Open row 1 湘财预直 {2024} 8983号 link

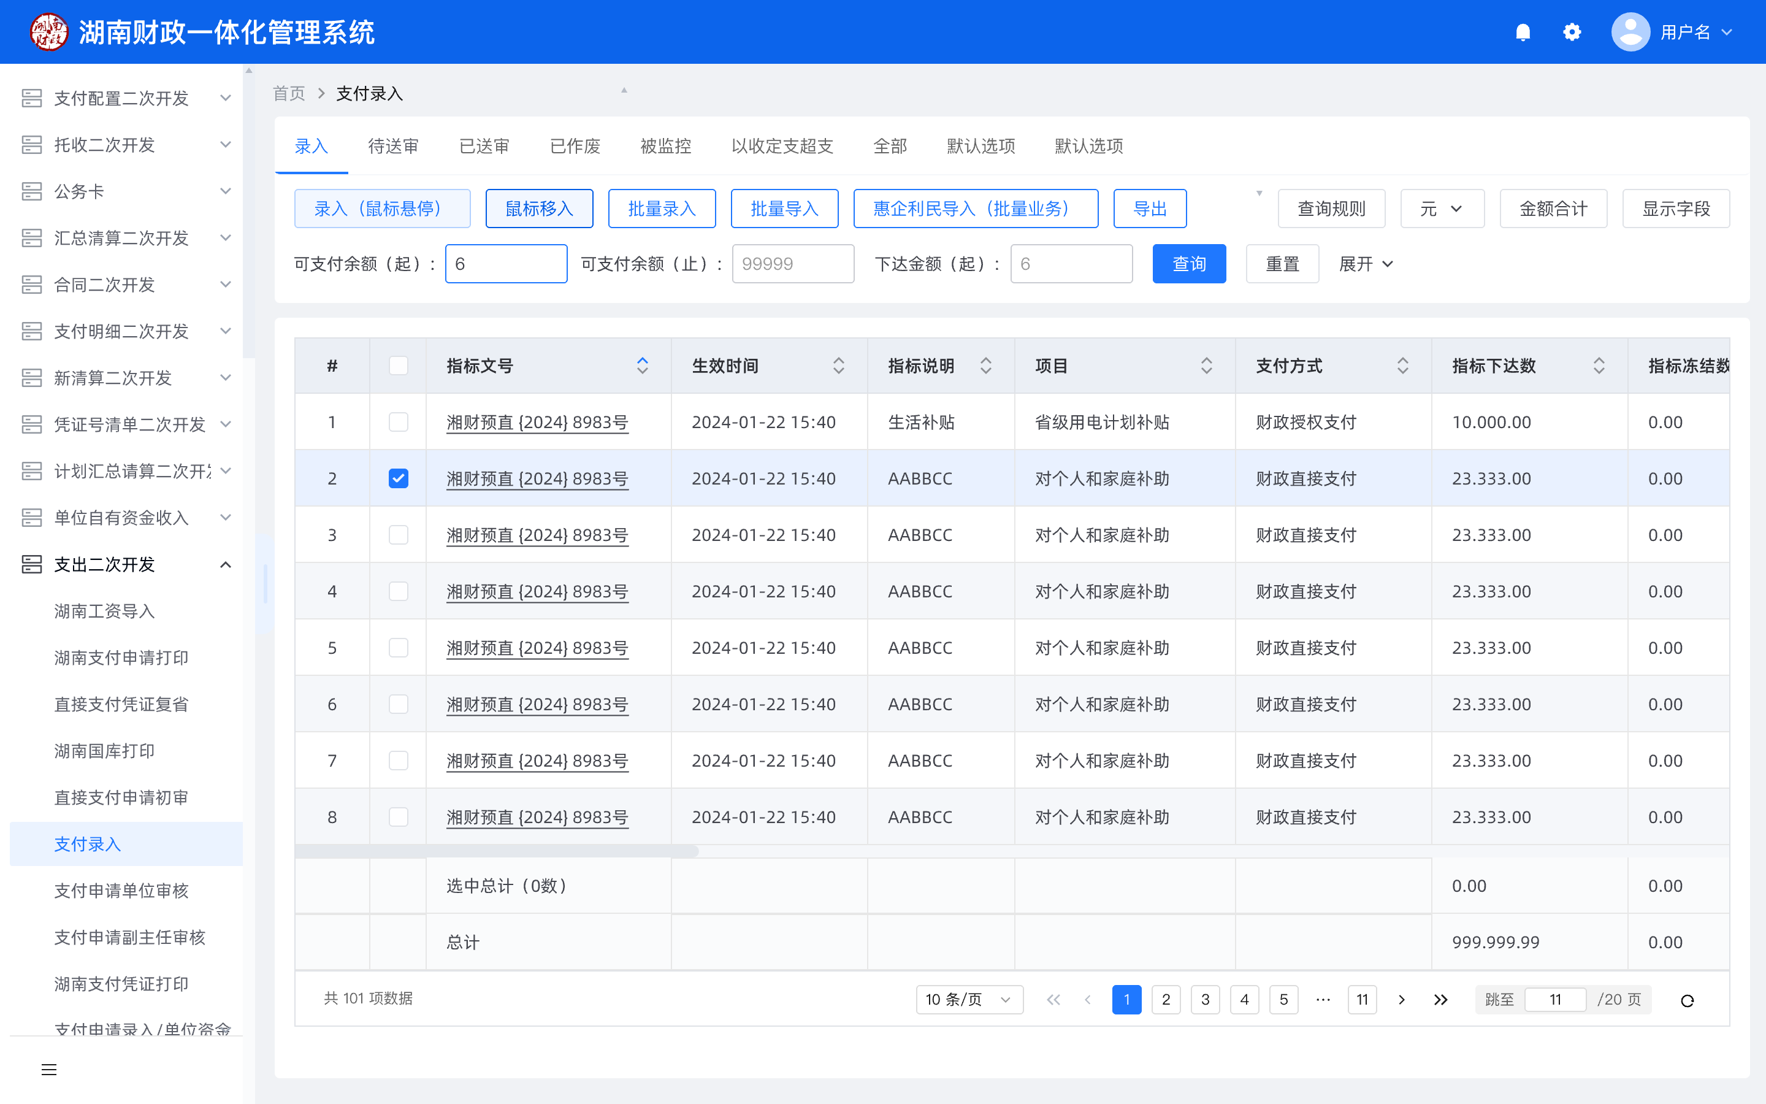tap(537, 422)
